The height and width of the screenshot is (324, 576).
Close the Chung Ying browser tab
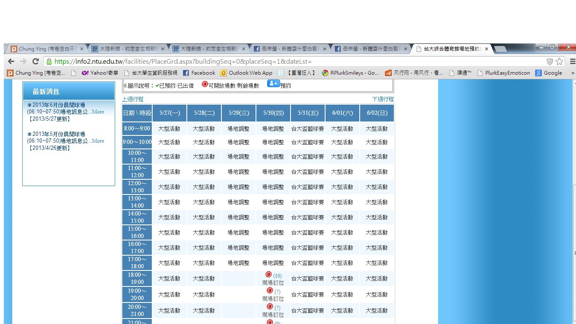click(82, 49)
